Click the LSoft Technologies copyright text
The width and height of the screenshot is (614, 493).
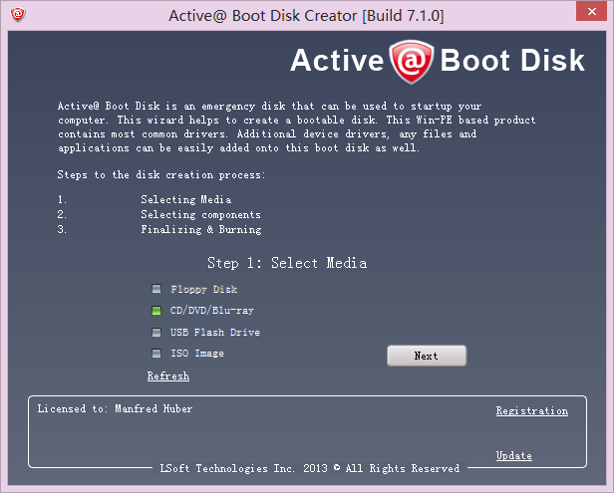(310, 468)
